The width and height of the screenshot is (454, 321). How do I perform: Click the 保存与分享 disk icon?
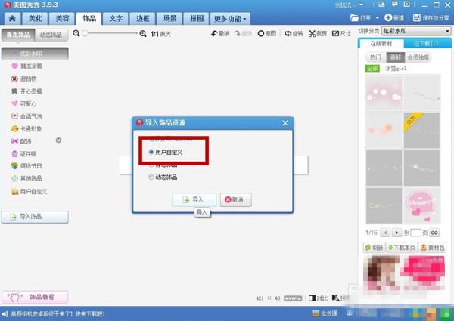pos(417,18)
